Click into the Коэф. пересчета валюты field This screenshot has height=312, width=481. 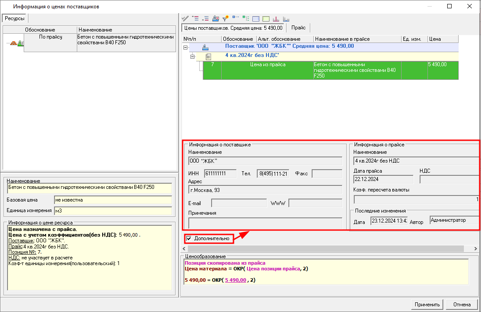(416, 199)
